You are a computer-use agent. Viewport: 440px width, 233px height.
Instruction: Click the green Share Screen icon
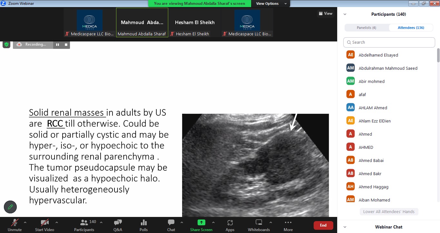click(x=201, y=225)
